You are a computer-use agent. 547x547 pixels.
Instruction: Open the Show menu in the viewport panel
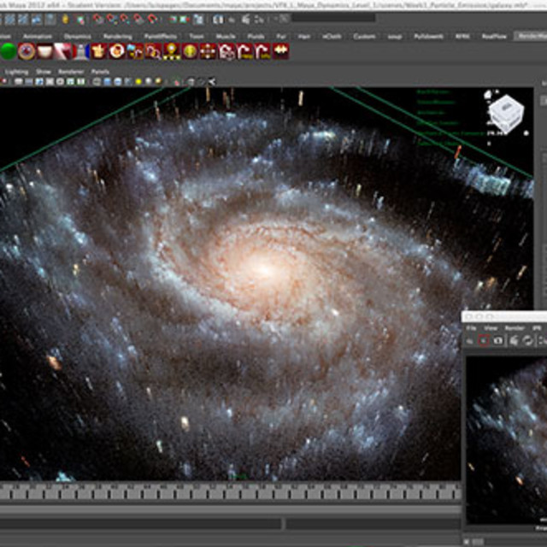point(43,72)
